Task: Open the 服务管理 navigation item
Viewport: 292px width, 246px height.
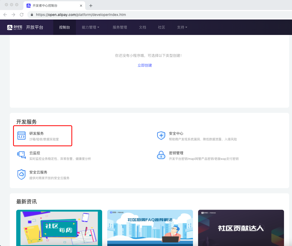Action: click(x=120, y=27)
